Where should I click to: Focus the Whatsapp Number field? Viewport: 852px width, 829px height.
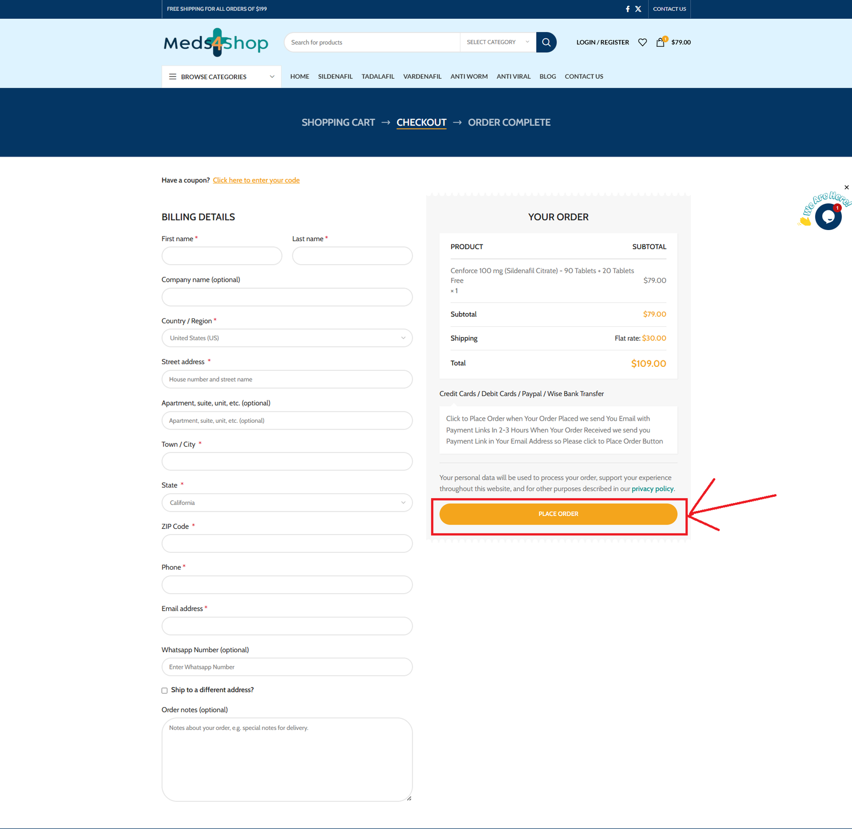(x=287, y=667)
